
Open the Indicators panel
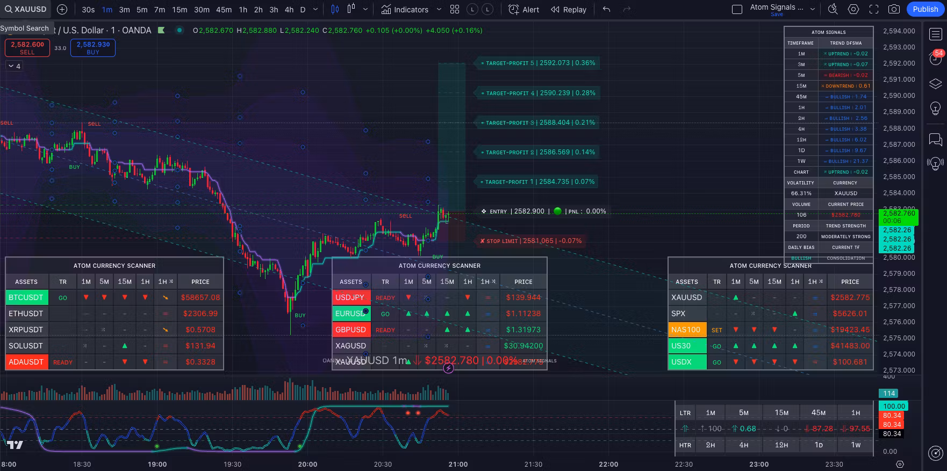pyautogui.click(x=405, y=9)
